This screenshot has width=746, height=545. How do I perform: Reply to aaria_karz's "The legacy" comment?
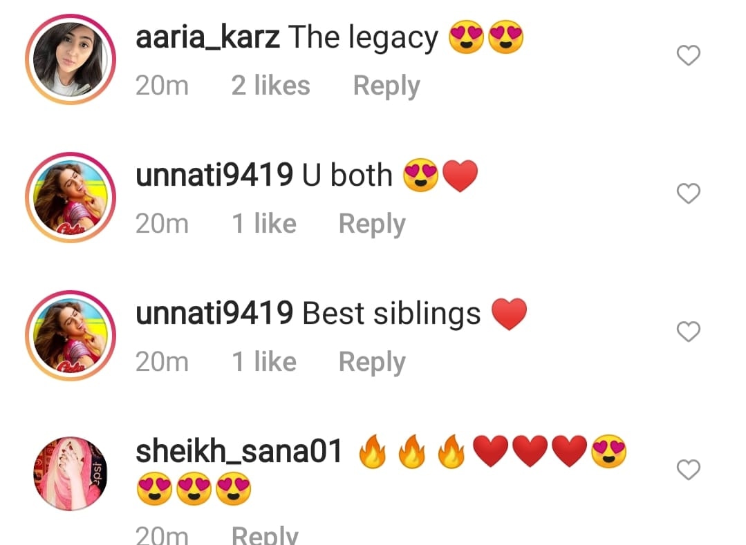[x=386, y=86]
